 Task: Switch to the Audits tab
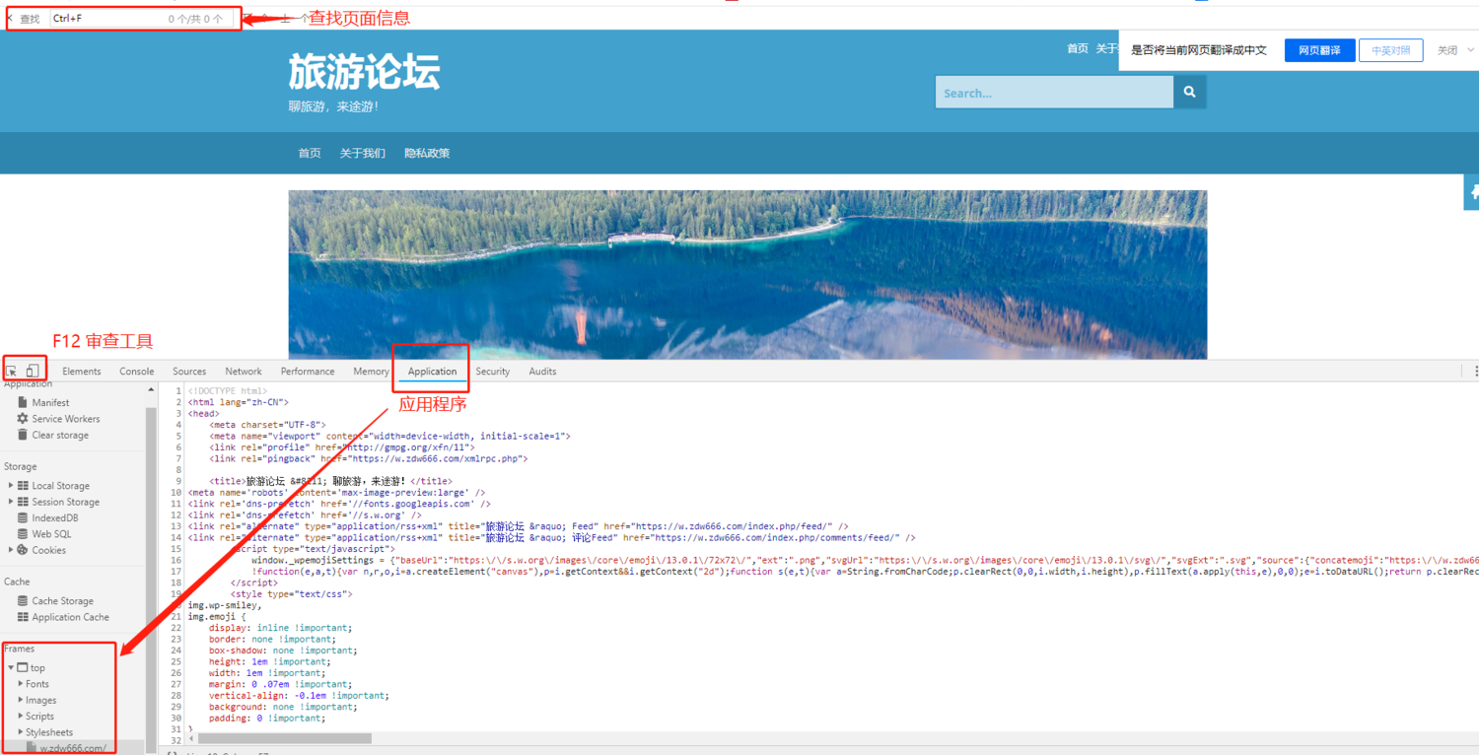pos(542,372)
